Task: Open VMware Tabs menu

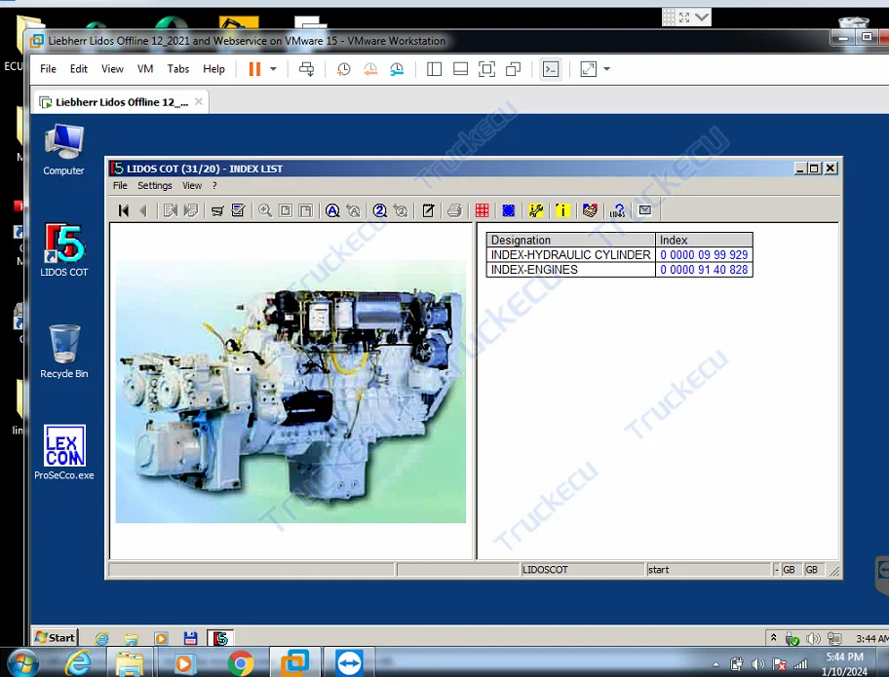Action: [x=178, y=68]
